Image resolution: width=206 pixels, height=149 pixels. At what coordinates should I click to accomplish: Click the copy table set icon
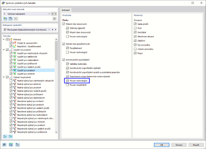10,19
